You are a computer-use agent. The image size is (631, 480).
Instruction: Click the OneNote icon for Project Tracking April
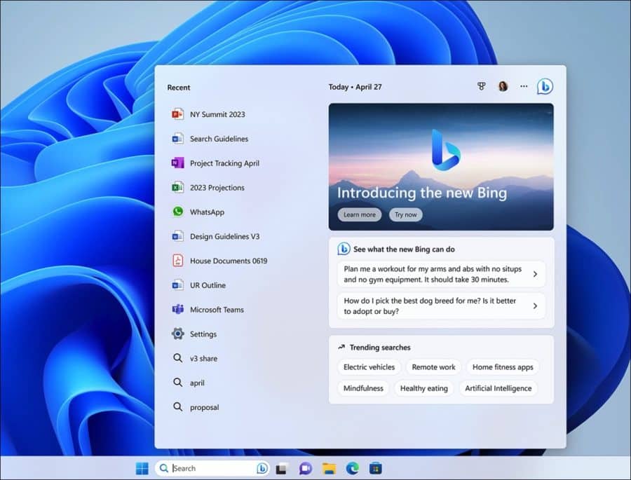point(177,163)
